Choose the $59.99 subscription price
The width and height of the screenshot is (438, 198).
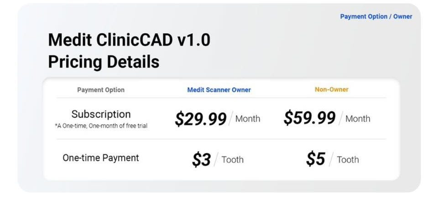310,119
